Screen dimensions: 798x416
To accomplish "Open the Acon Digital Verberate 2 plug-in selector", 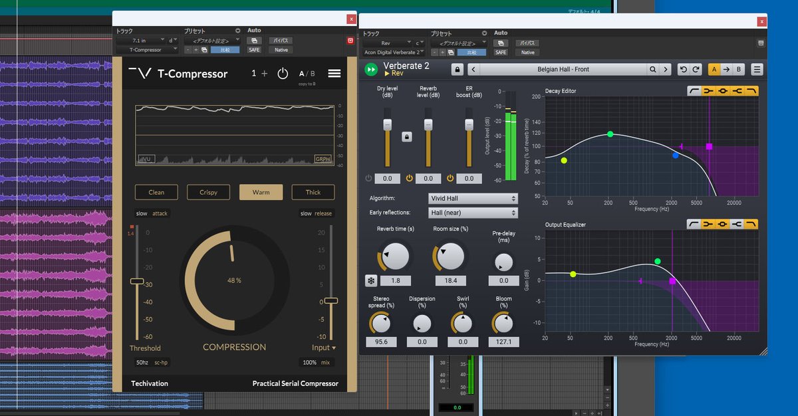I will click(393, 52).
